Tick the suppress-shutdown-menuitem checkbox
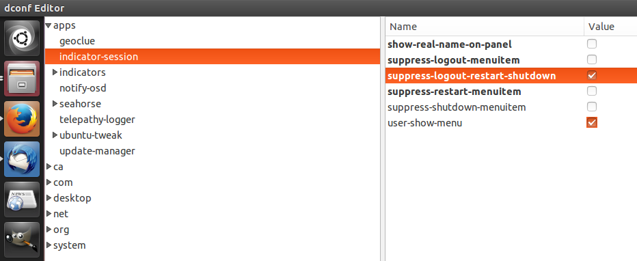637x261 pixels. coord(592,107)
